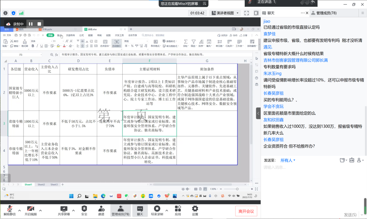Image resolution: width=367 pixels, height=219 pixels.
Task: Click the 发送(S) send button
Action: tap(350, 215)
